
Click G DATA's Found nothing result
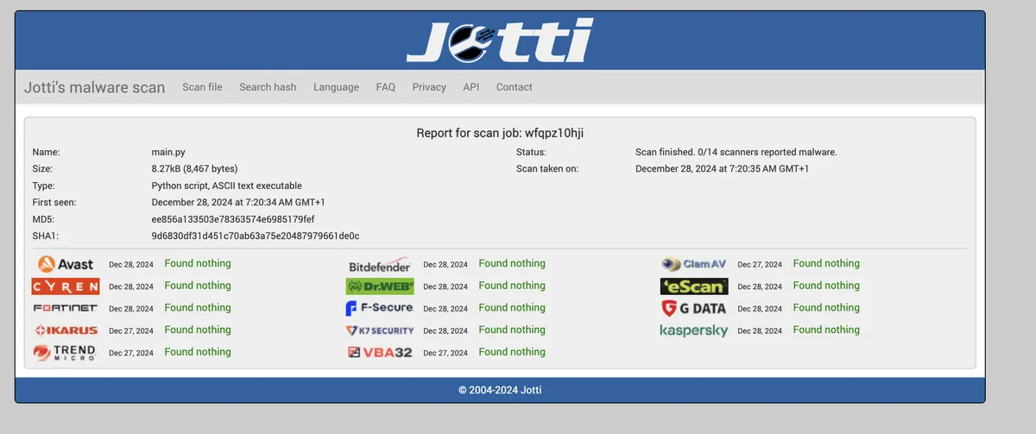[826, 307]
